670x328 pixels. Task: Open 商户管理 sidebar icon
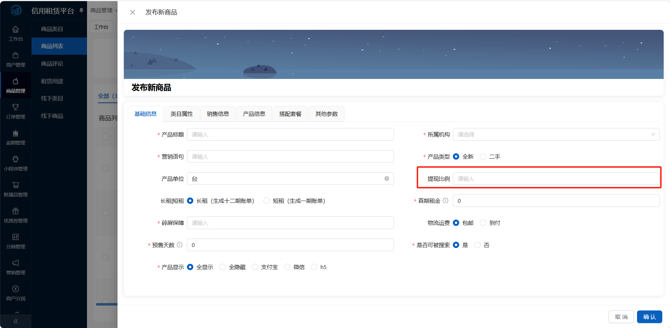tap(15, 55)
